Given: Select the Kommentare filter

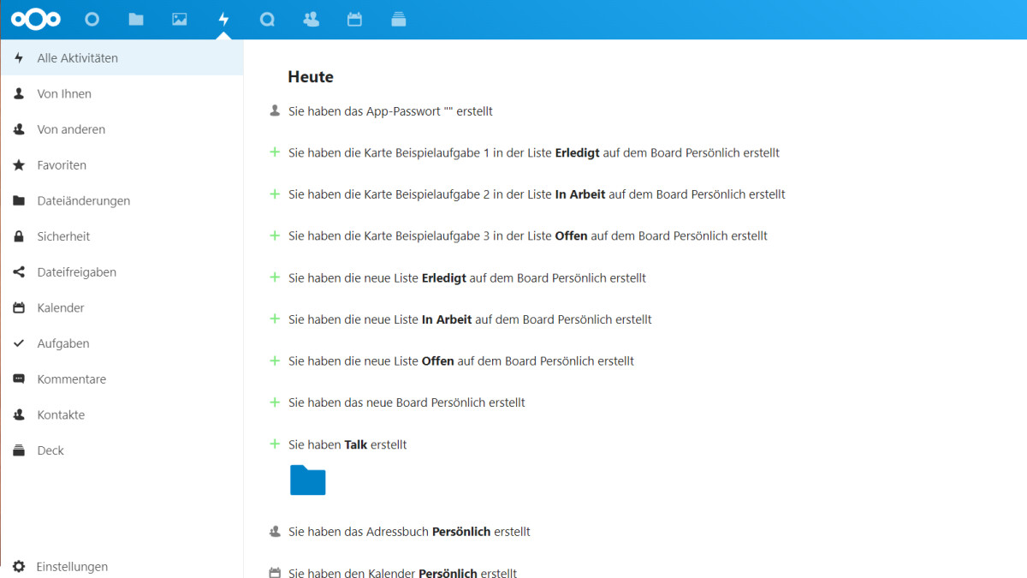Looking at the screenshot, I should [122, 379].
